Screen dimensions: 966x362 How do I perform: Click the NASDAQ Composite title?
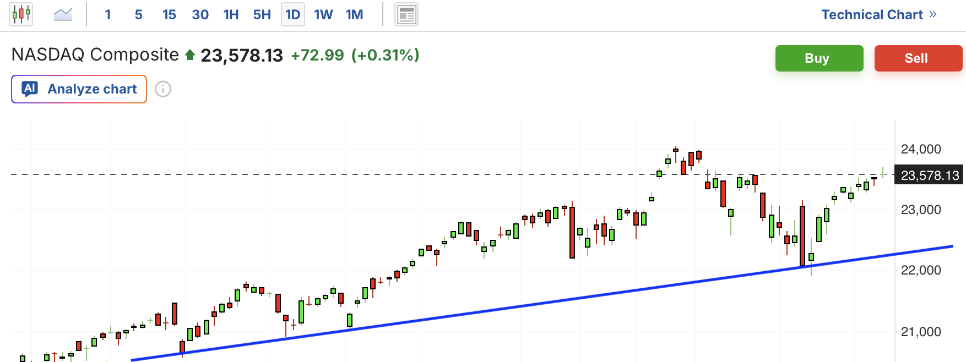point(95,54)
